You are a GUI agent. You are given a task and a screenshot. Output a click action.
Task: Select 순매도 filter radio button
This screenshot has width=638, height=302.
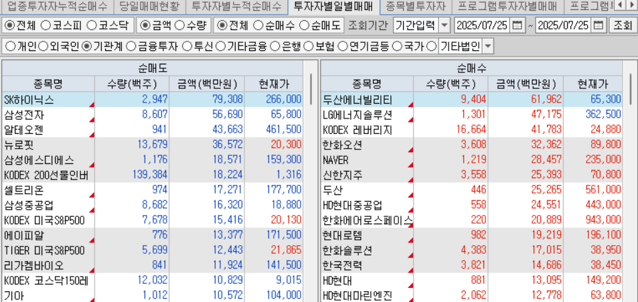[305, 25]
